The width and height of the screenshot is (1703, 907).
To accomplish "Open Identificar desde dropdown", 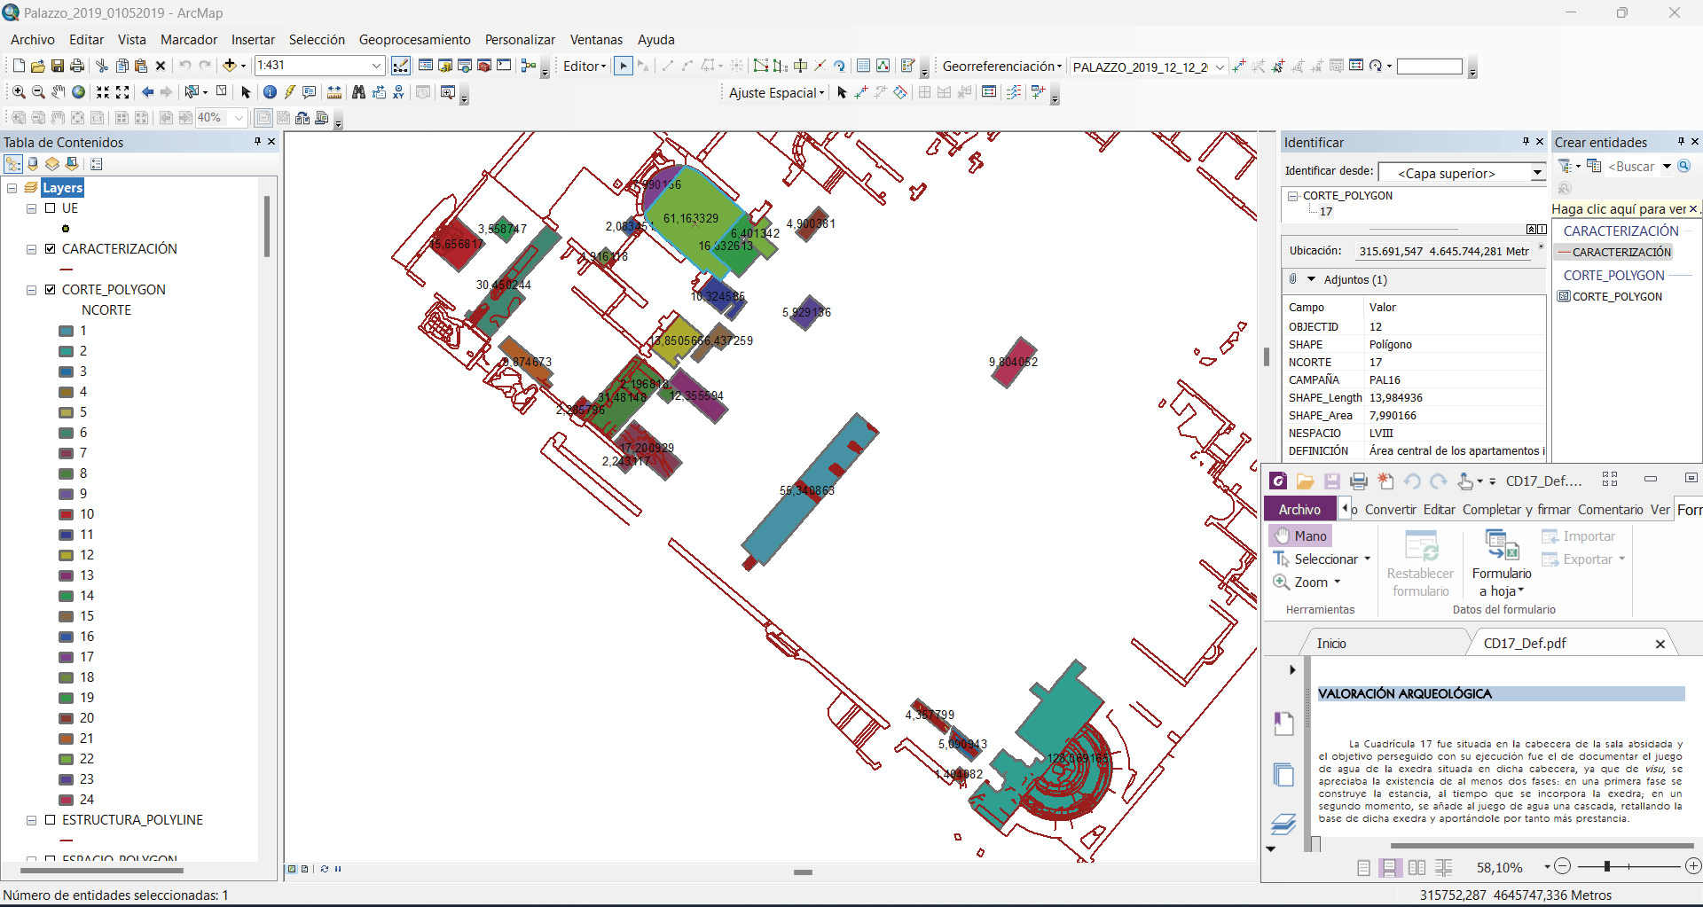I will coord(1537,173).
